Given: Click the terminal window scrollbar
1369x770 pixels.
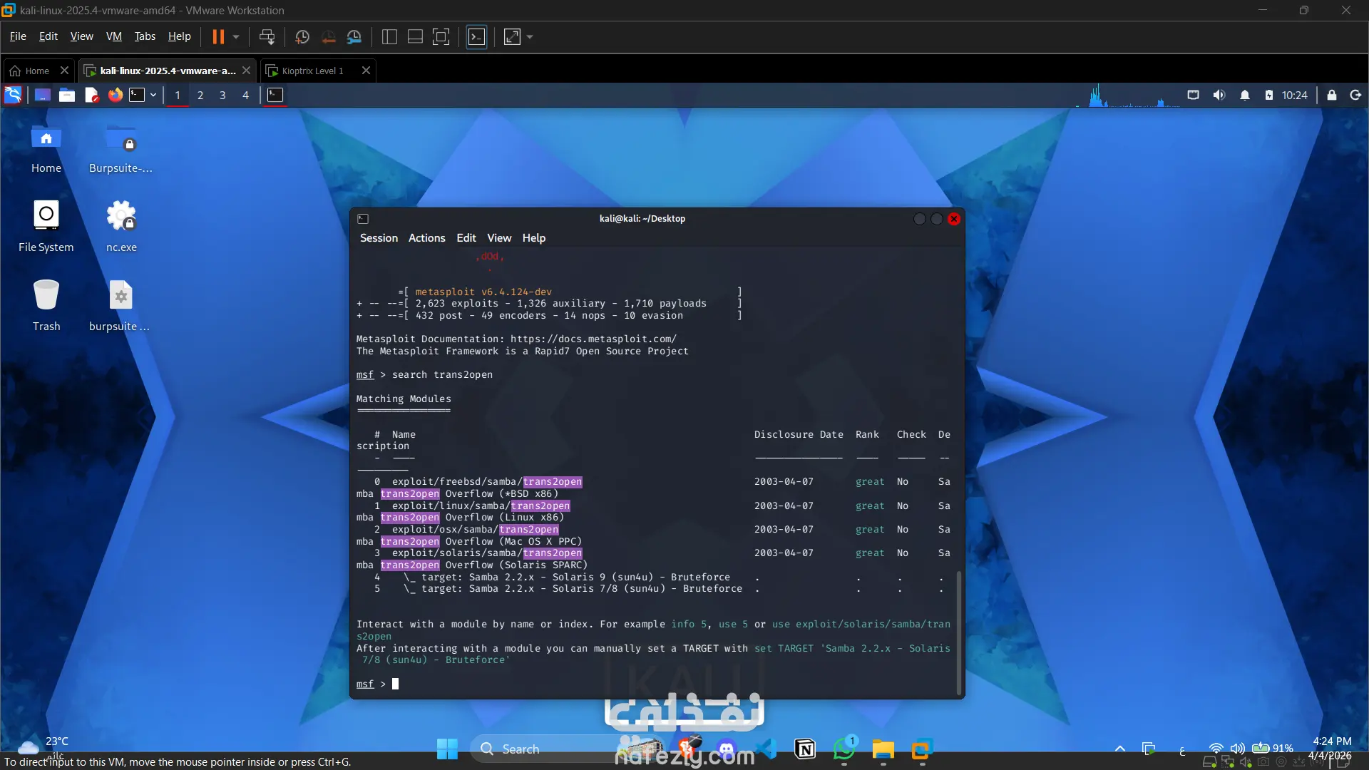Looking at the screenshot, I should (x=959, y=632).
